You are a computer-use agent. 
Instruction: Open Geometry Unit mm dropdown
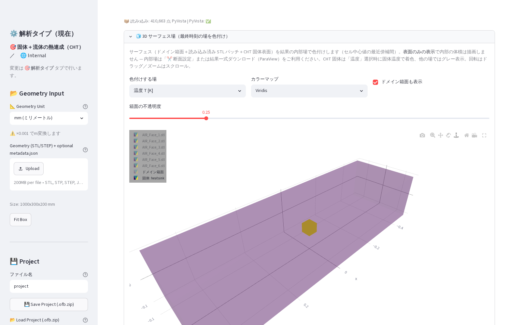49,118
